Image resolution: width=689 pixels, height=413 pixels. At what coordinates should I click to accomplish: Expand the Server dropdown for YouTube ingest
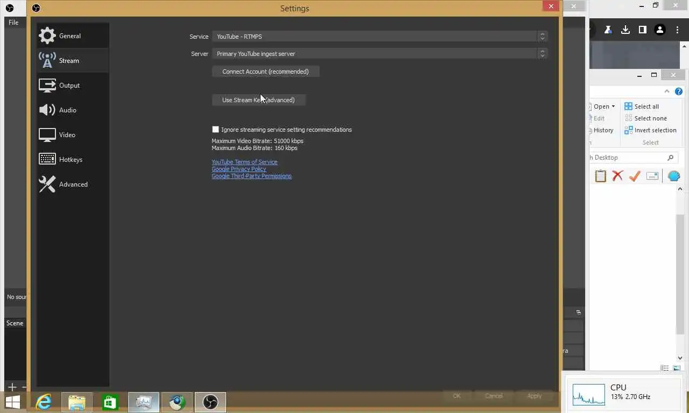coord(379,54)
